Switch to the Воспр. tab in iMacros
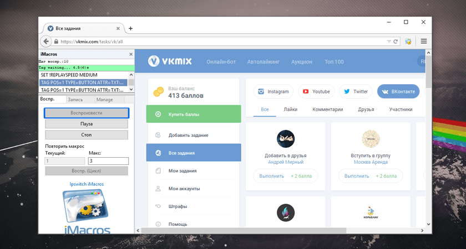This screenshot has width=466, height=249. click(48, 99)
